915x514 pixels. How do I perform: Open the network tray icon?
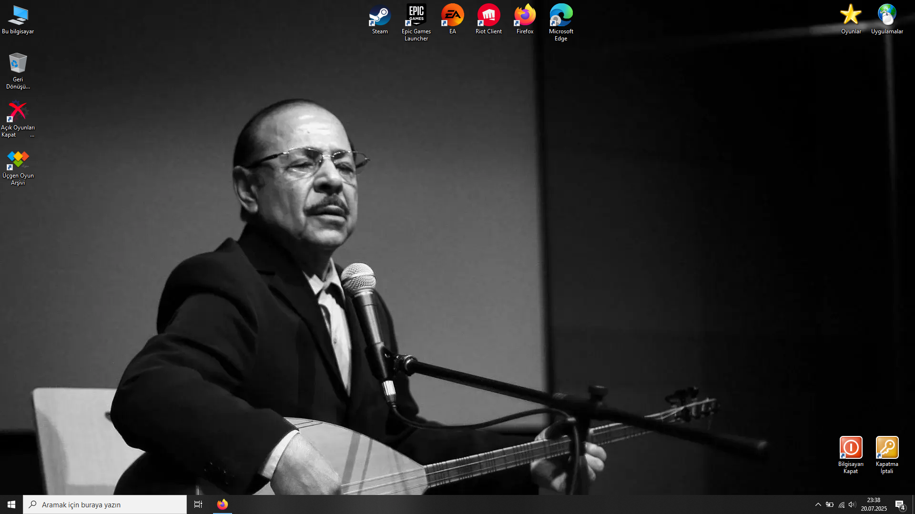coord(842,504)
